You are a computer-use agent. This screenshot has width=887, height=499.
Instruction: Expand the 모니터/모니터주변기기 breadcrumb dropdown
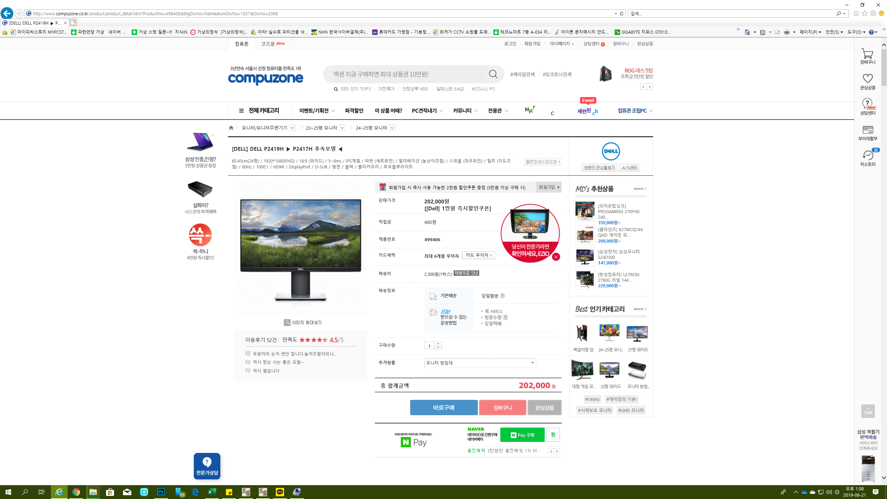click(x=292, y=128)
